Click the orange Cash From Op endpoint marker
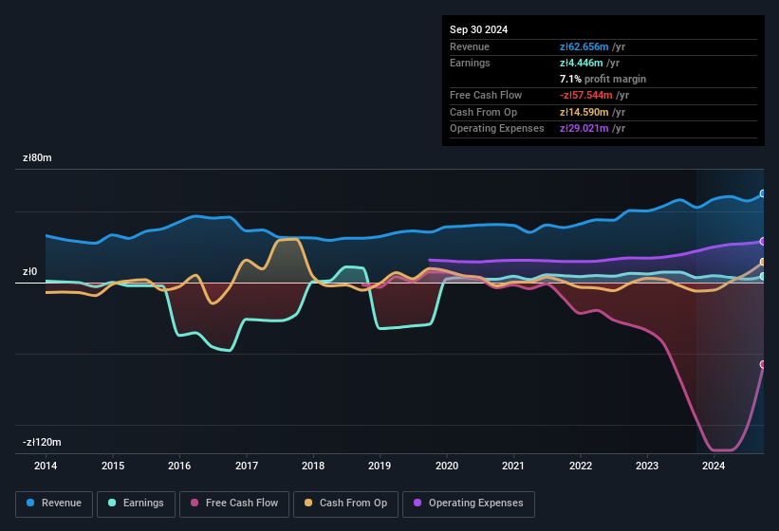779x531 pixels. [763, 262]
